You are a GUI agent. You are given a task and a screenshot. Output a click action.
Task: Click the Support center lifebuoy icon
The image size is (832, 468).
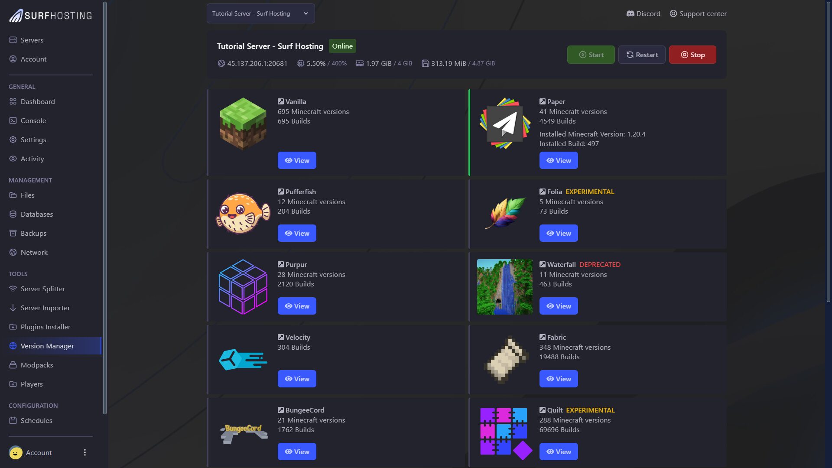[x=673, y=14]
